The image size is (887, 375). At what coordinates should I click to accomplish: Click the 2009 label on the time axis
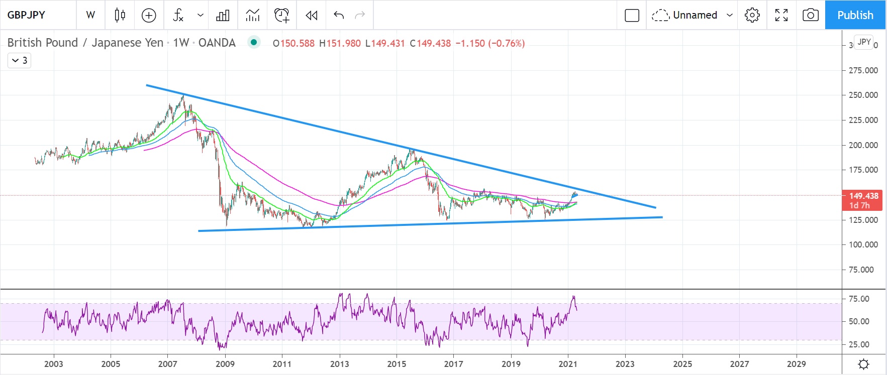tap(225, 364)
